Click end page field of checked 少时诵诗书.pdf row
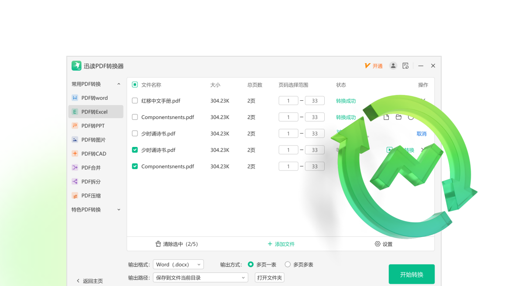 tap(315, 150)
